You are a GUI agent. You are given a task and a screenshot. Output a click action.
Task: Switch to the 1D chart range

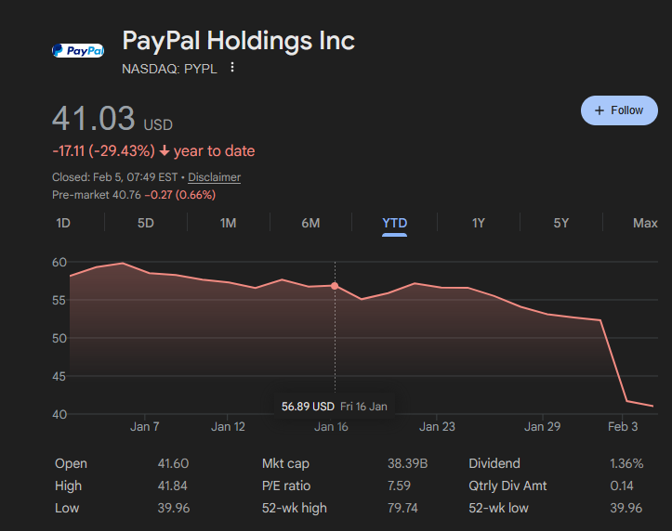coord(63,223)
